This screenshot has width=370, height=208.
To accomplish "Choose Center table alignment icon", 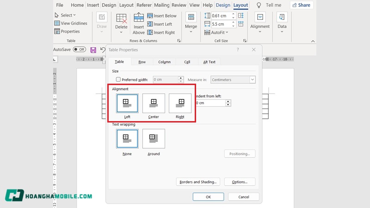I will click(x=154, y=103).
